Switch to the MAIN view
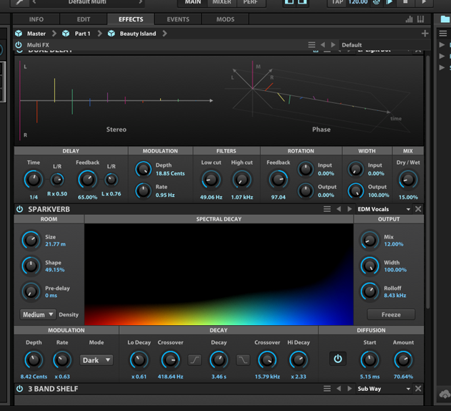This screenshot has width=451, height=411. tap(193, 2)
